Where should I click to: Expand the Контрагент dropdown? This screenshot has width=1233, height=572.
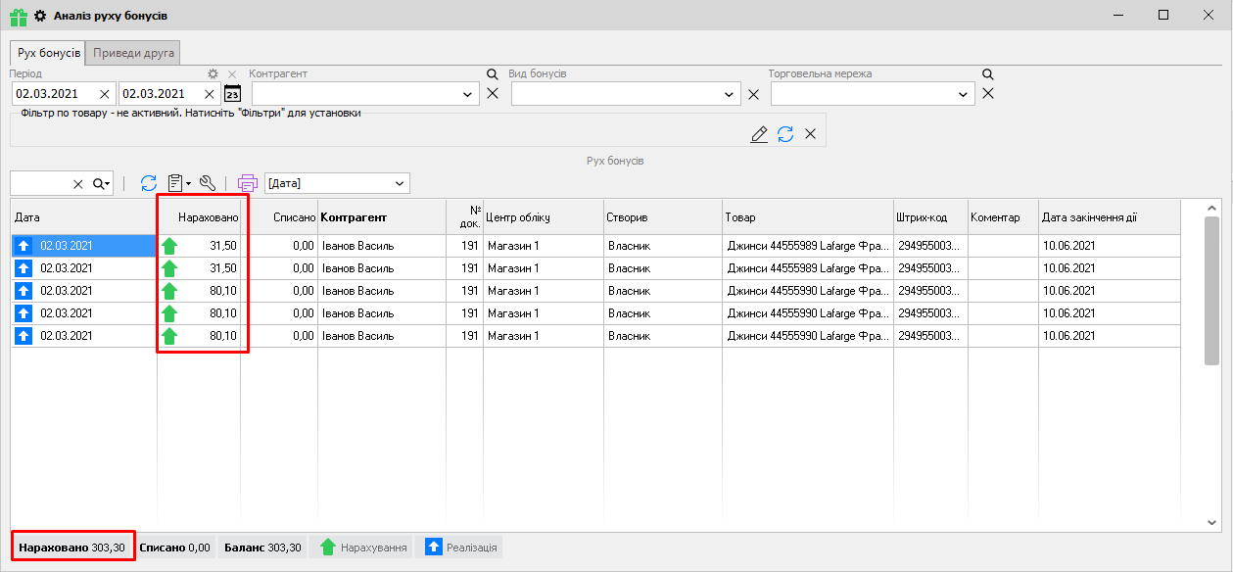click(x=468, y=94)
